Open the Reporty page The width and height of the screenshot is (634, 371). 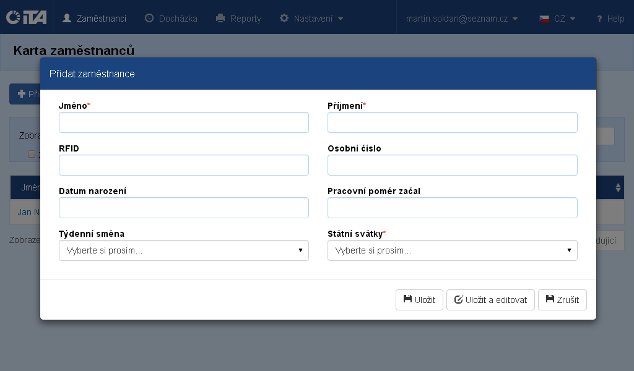(238, 19)
